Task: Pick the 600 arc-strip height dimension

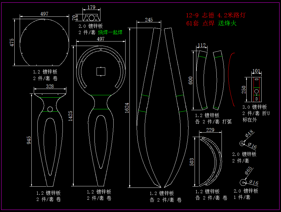Action: click(x=190, y=80)
